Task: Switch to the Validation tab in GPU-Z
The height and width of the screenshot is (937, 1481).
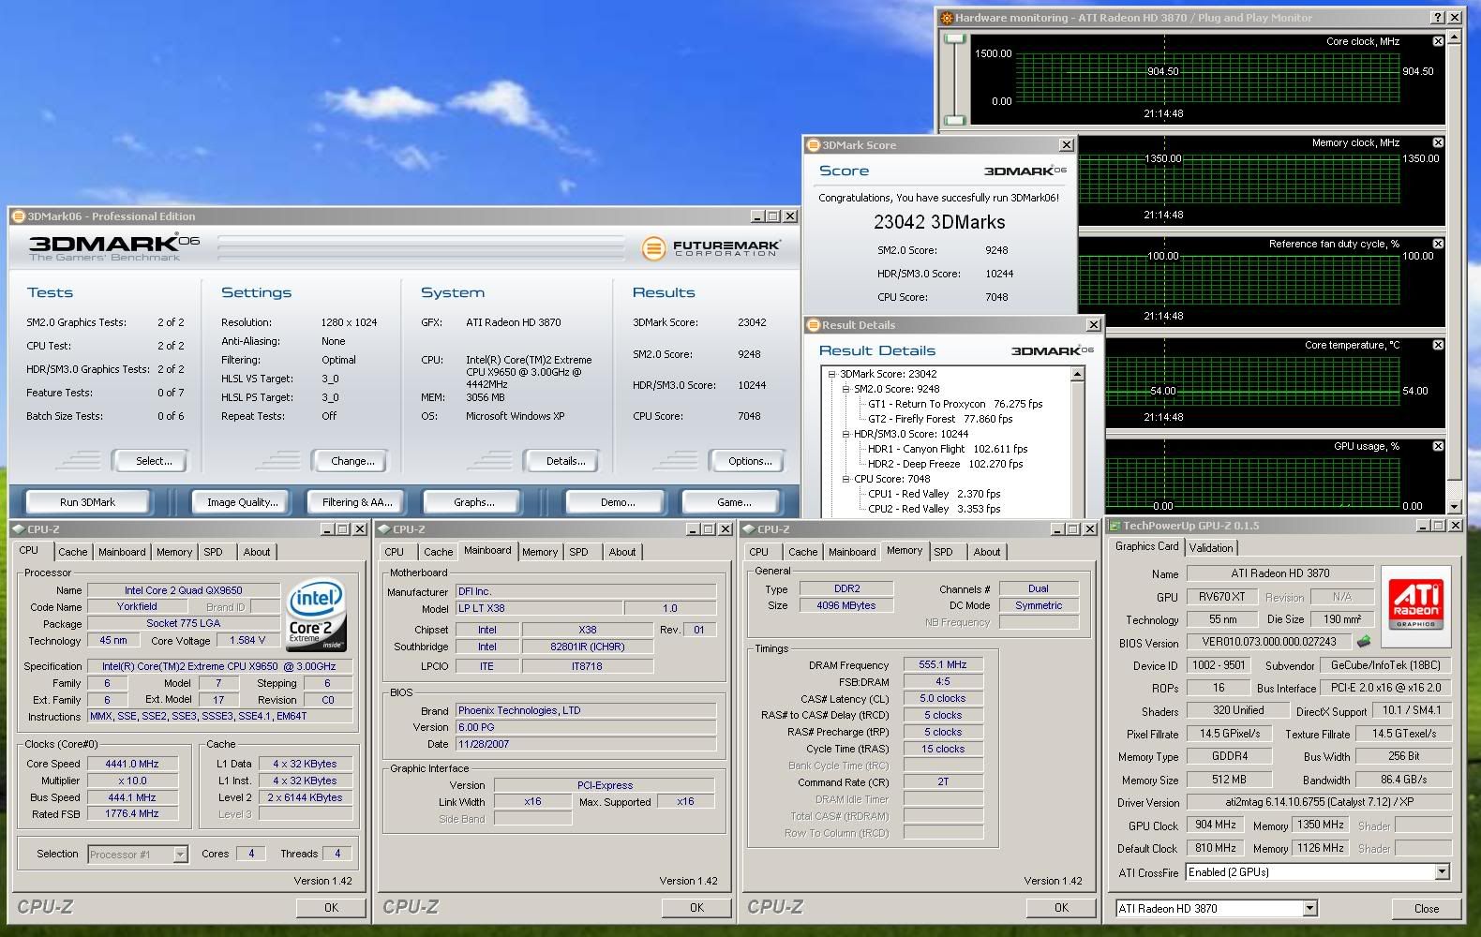Action: pyautogui.click(x=1211, y=548)
